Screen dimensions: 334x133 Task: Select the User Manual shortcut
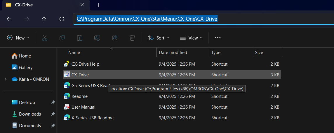[83, 107]
